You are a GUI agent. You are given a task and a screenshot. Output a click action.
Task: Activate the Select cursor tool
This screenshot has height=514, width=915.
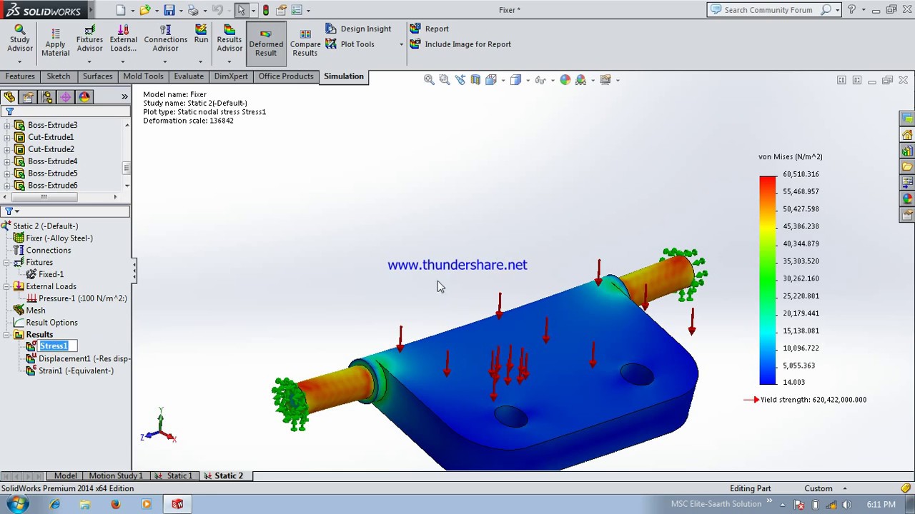[242, 10]
